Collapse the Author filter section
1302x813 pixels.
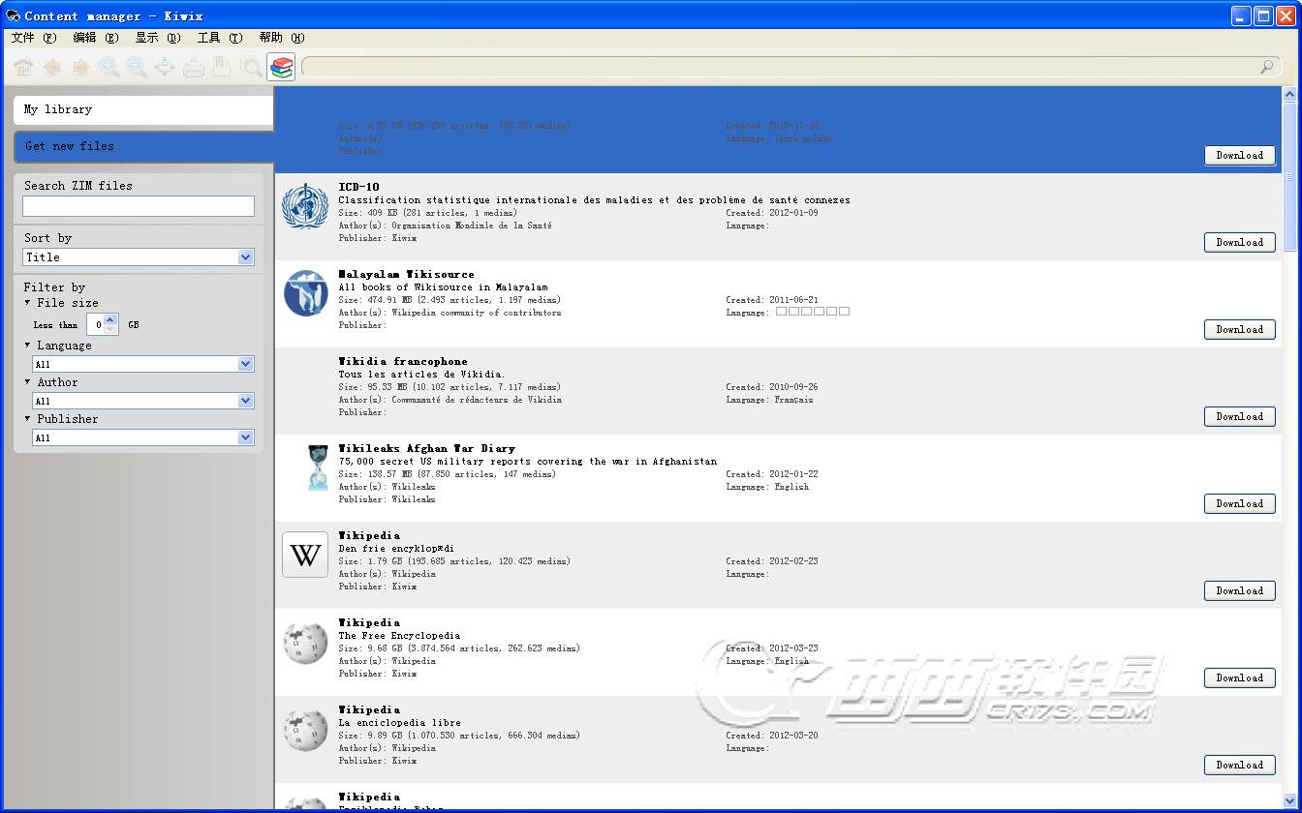coord(27,382)
